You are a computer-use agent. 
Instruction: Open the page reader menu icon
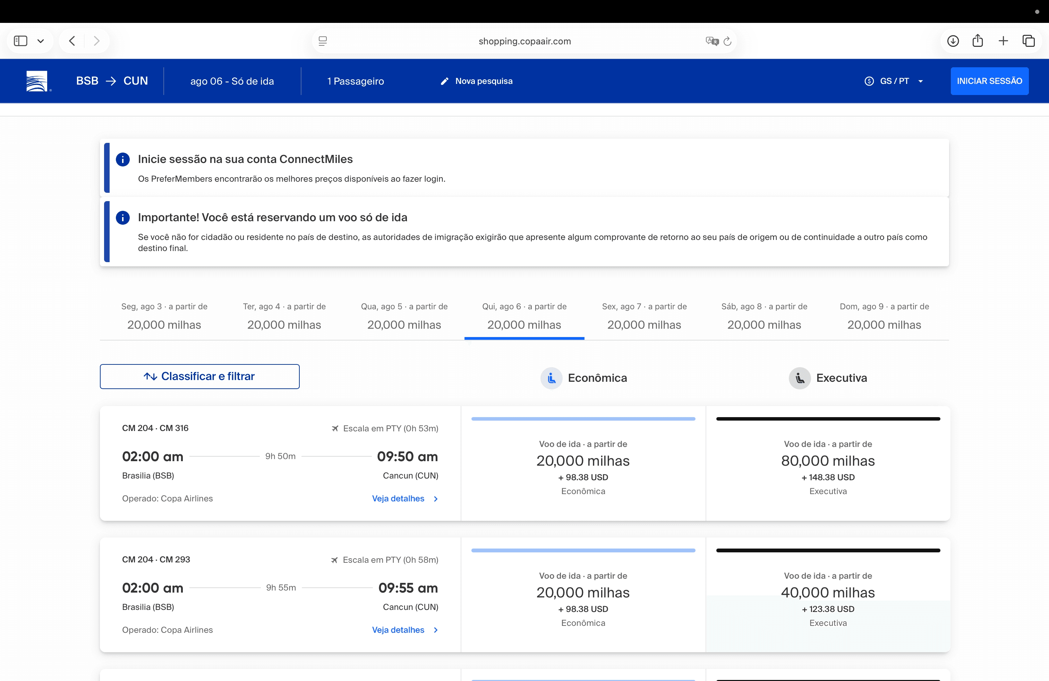coord(323,41)
